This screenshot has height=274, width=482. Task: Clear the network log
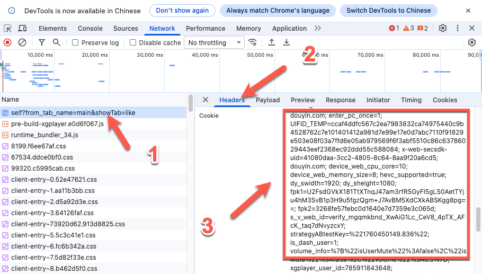(22, 42)
